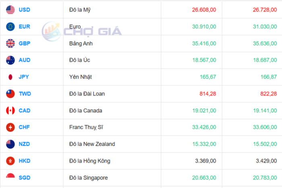Open the JPY currency link
Screen dimensions: 282x188
click(24, 77)
